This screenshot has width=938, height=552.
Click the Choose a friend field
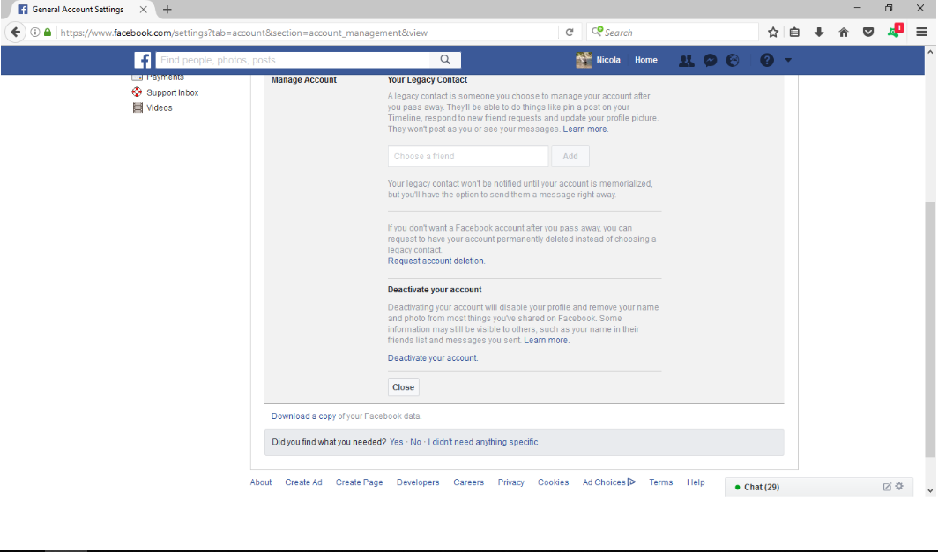(468, 157)
